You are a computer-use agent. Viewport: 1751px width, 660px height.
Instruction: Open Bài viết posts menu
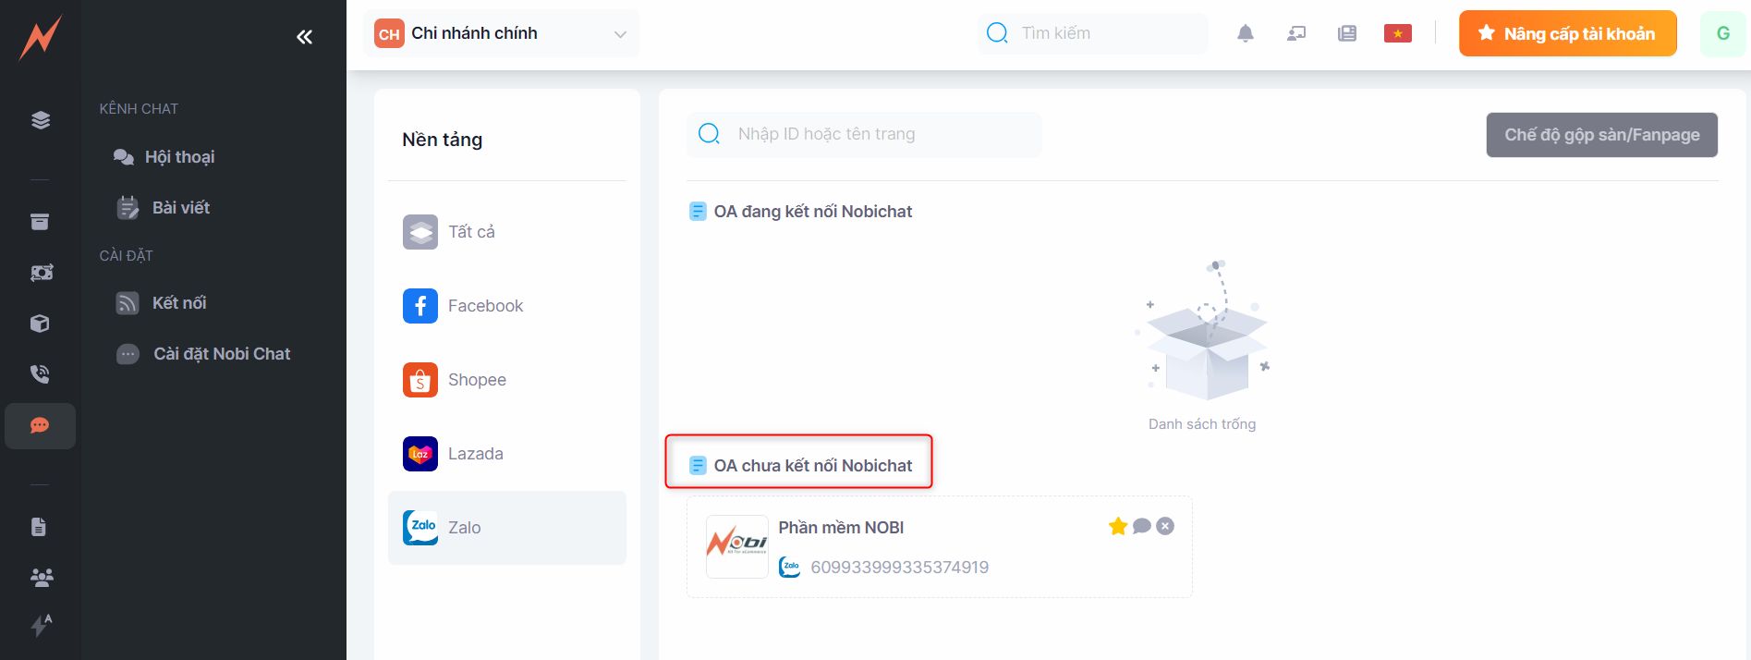click(163, 208)
